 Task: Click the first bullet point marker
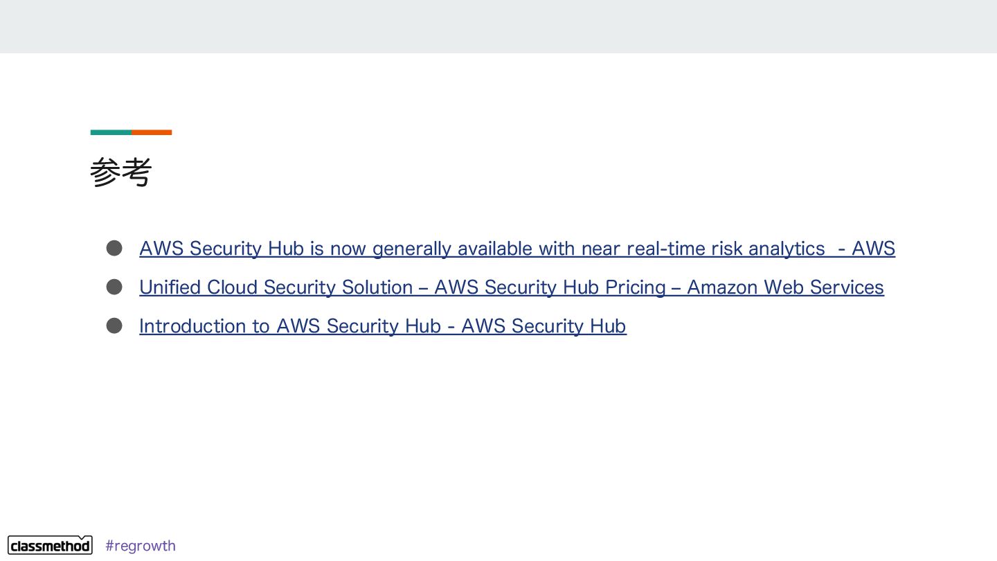click(x=114, y=248)
